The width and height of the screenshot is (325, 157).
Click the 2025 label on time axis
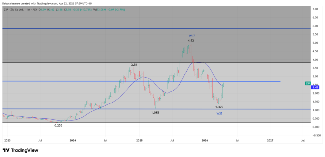click(139, 140)
